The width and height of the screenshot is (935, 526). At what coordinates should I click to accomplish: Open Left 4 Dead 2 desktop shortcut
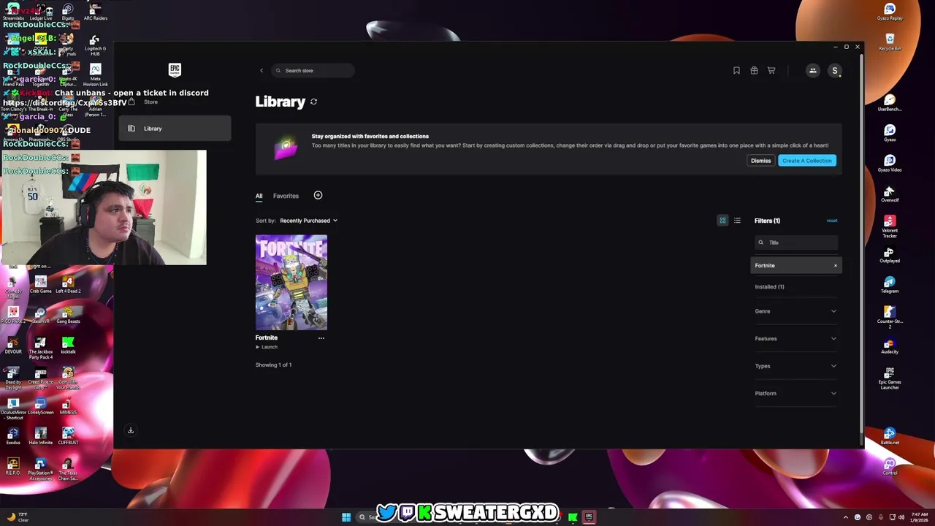68,284
